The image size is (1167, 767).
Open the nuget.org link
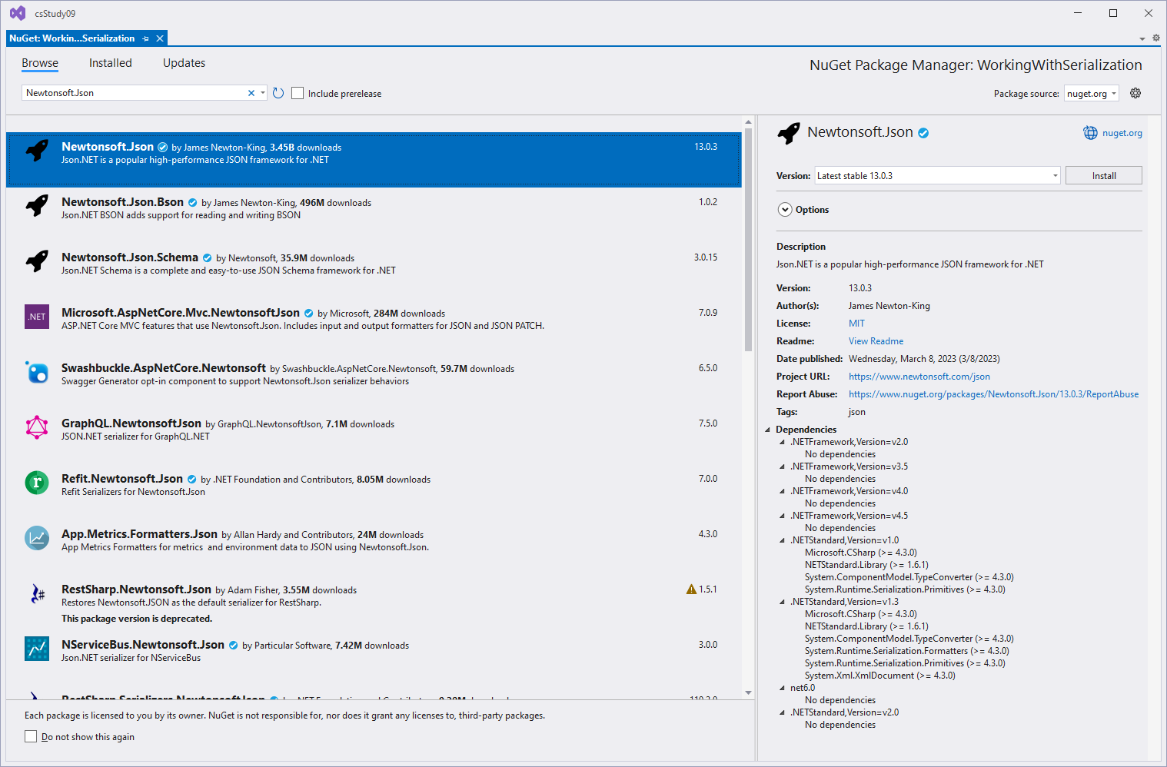[x=1122, y=133]
